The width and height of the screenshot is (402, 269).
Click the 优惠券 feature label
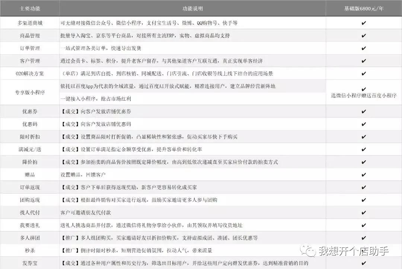point(29,111)
